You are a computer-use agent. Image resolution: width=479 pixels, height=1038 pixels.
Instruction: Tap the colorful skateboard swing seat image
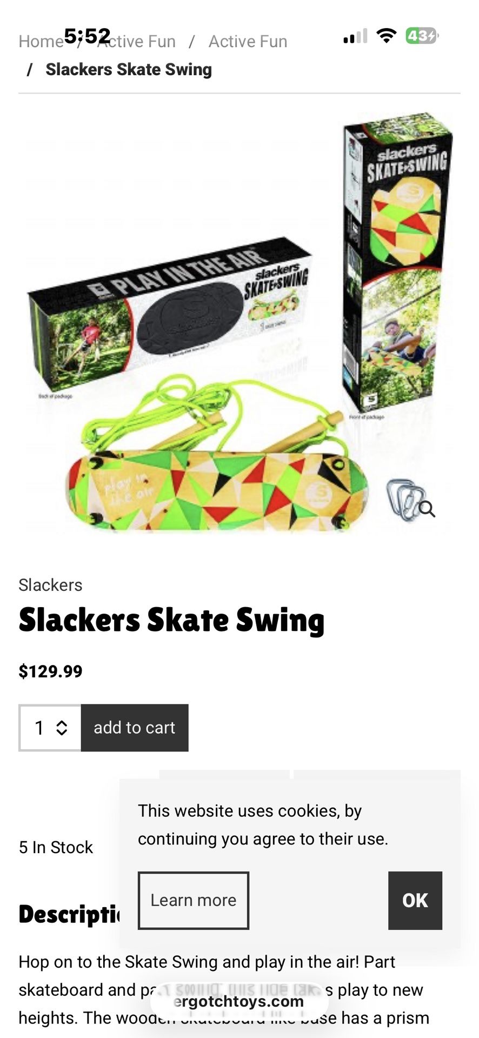[216, 489]
